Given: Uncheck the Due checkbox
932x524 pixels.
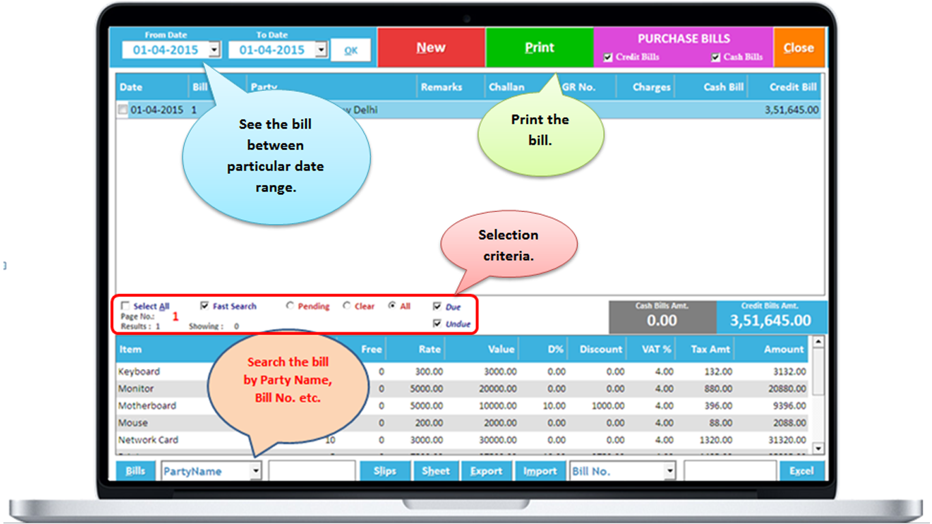Looking at the screenshot, I should (x=437, y=307).
